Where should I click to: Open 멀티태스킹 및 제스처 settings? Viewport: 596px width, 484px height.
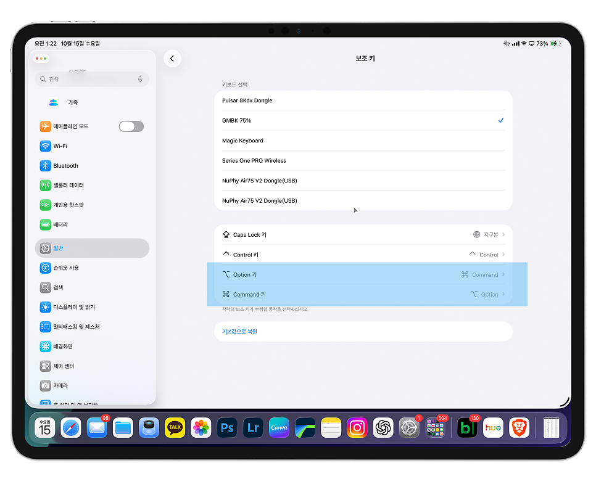(92, 327)
